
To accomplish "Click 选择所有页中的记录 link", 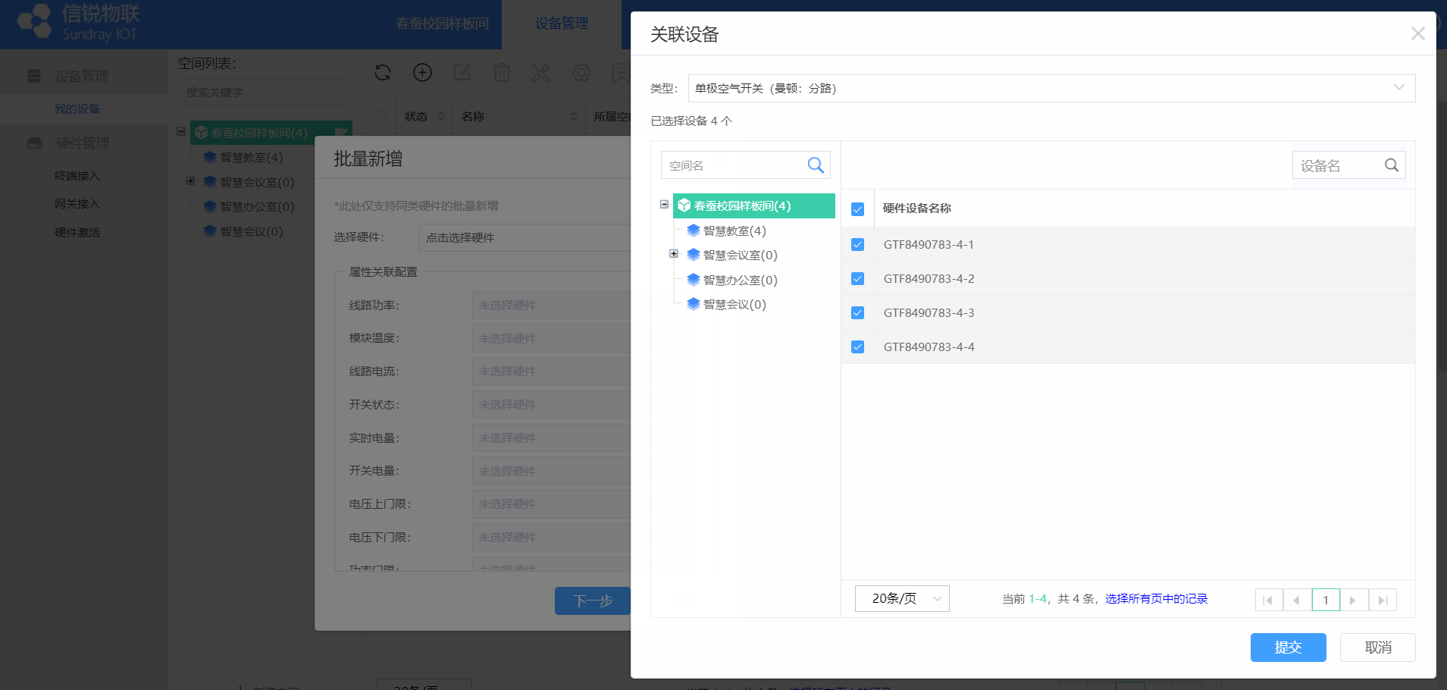I will tap(1157, 599).
